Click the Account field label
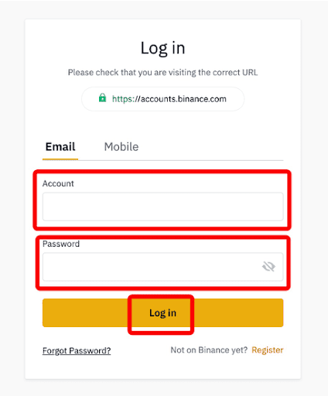 tap(58, 183)
